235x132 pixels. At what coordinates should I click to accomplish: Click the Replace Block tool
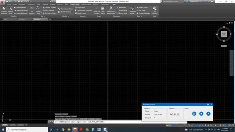pyautogui.click(x=10, y=10)
